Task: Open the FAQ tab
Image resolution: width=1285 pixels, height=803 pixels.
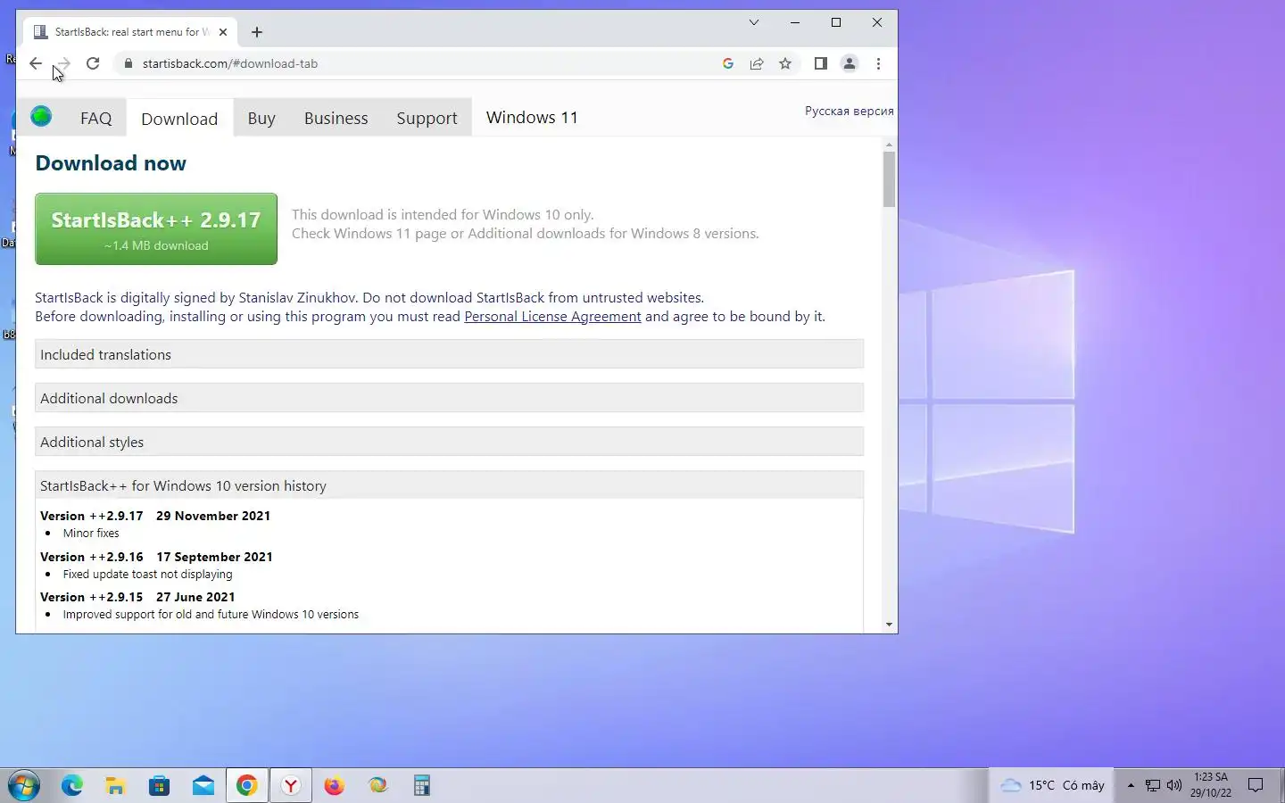Action: pyautogui.click(x=95, y=118)
